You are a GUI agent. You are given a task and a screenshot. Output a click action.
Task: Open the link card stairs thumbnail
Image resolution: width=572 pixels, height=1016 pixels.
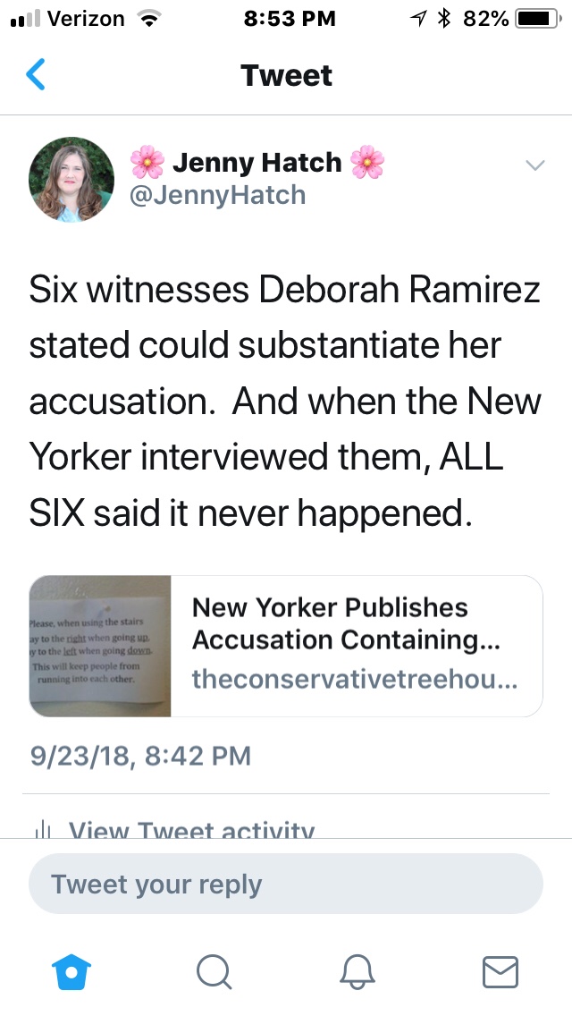point(100,647)
